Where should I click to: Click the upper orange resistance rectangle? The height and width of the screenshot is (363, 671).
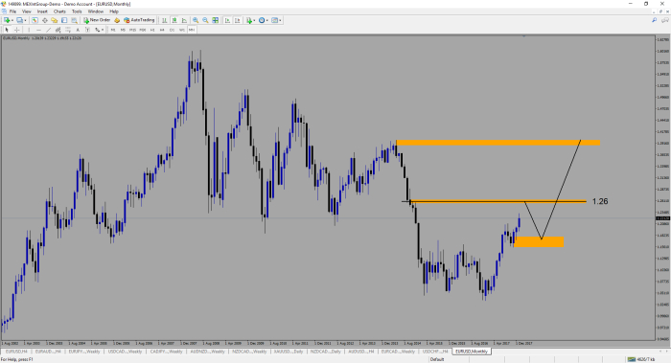click(x=498, y=143)
